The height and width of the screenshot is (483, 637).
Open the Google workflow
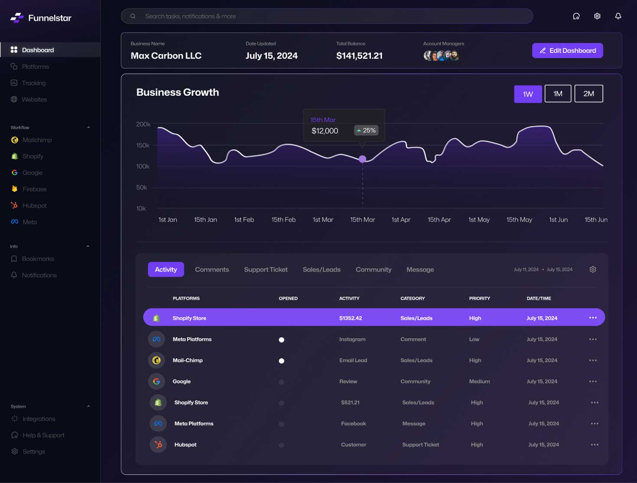click(x=26, y=173)
